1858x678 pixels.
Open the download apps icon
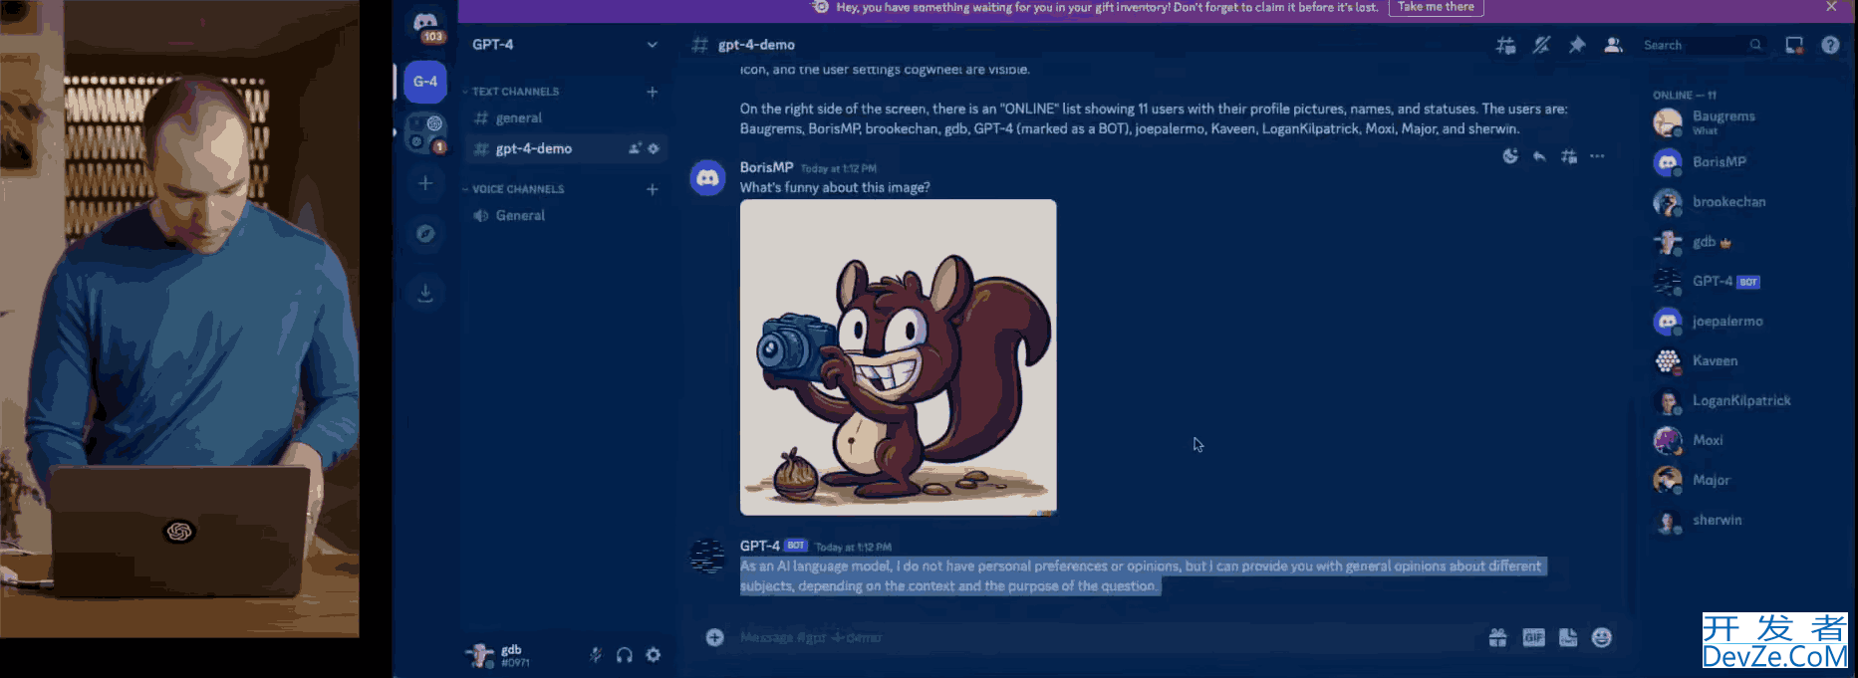click(x=425, y=293)
